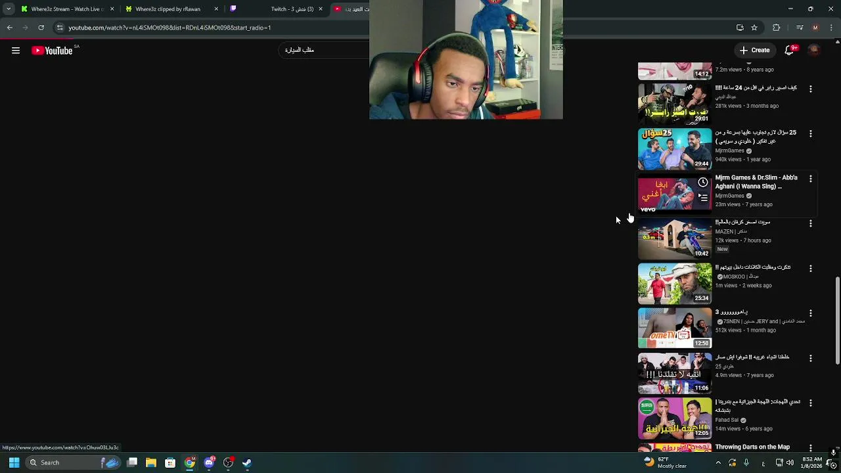This screenshot has width=841, height=473.
Task: Close the Where3z clipped by rRawan tab
Action: click(216, 9)
